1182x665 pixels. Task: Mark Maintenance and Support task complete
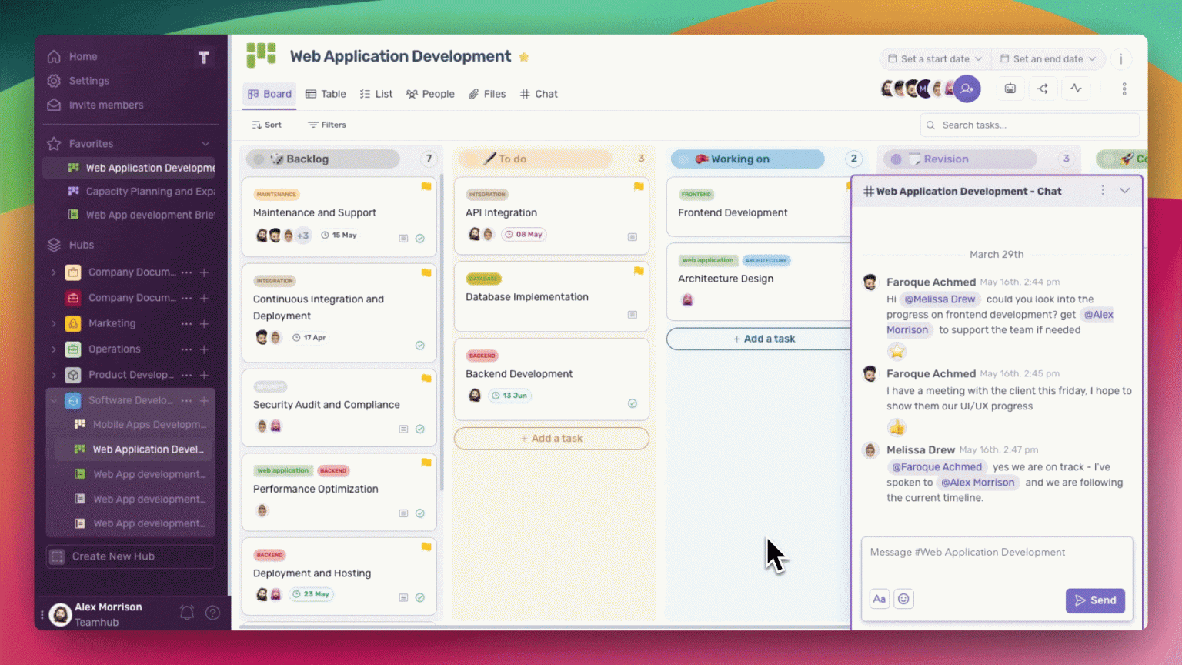[x=420, y=239]
